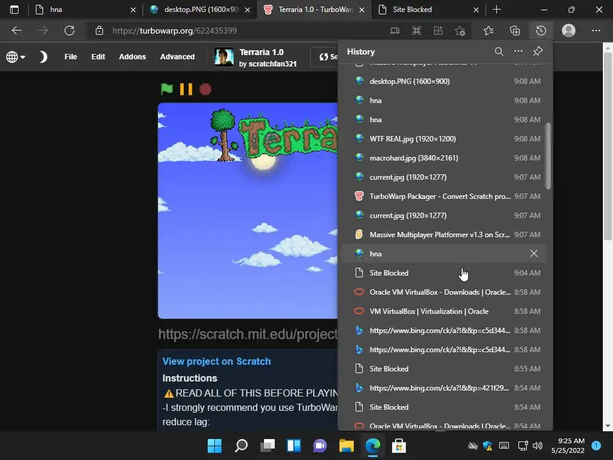
Task: View site information lock icon
Action: coord(99,31)
